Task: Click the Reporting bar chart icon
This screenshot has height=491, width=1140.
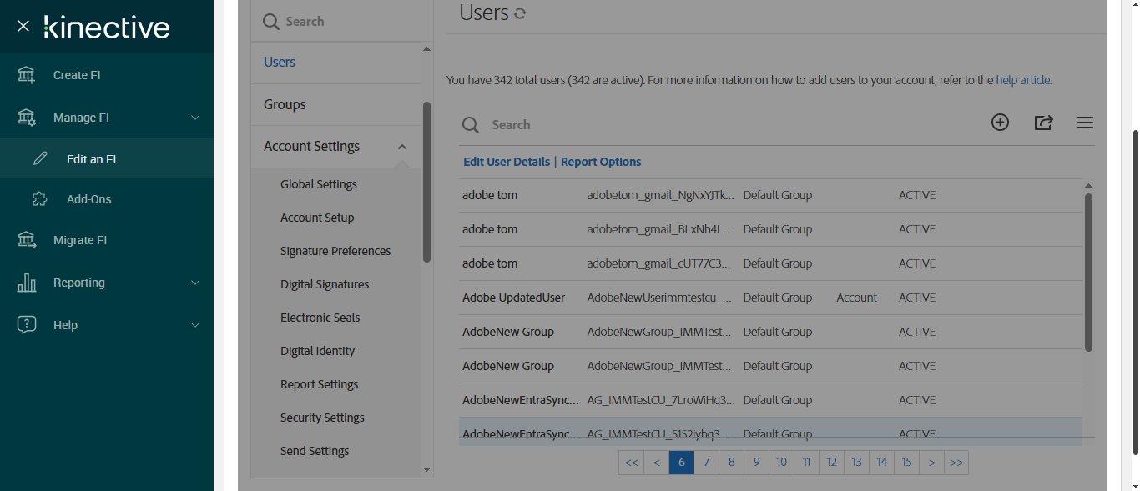Action: click(27, 283)
